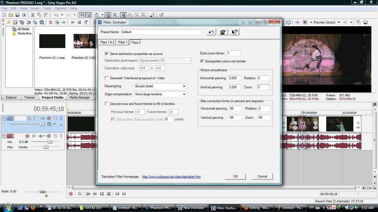Image resolution: width=378 pixels, height=212 pixels.
Task: Click the audio track Pan slider handle
Action: (x=46, y=147)
